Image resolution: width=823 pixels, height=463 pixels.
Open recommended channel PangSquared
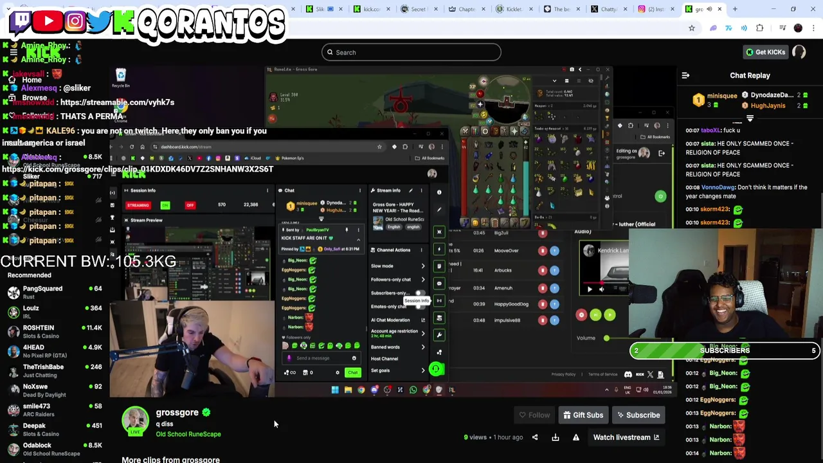click(55, 293)
